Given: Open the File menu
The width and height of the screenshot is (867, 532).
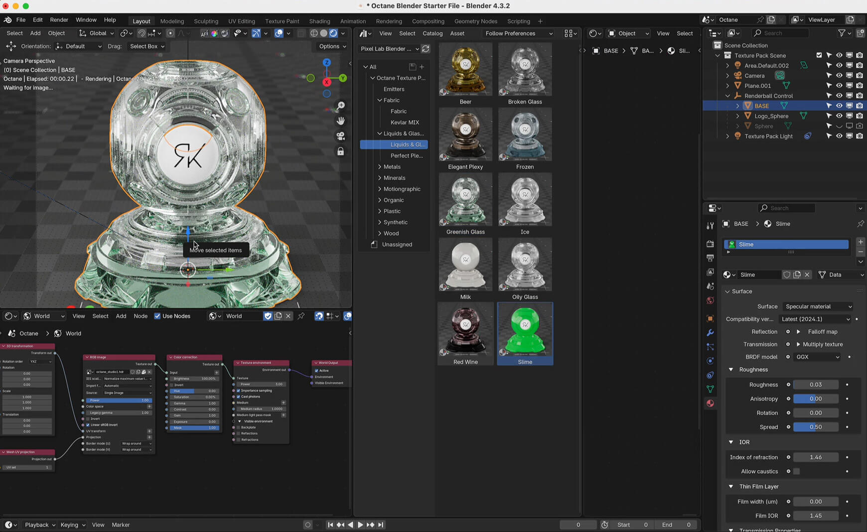Looking at the screenshot, I should coord(21,20).
